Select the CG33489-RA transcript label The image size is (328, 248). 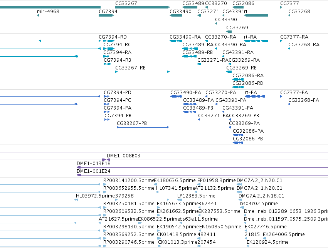click(198, 45)
